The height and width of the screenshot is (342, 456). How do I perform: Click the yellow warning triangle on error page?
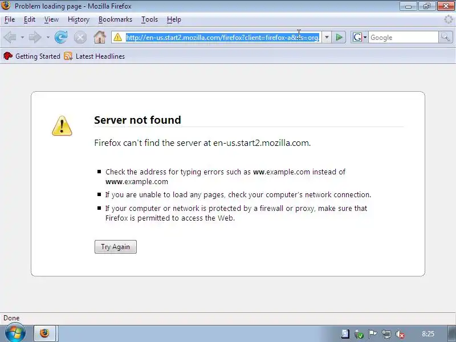[62, 126]
